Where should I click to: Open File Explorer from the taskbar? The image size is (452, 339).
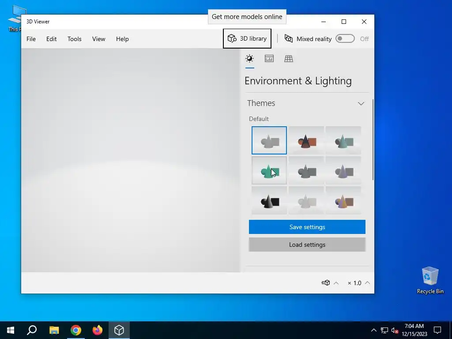click(54, 330)
